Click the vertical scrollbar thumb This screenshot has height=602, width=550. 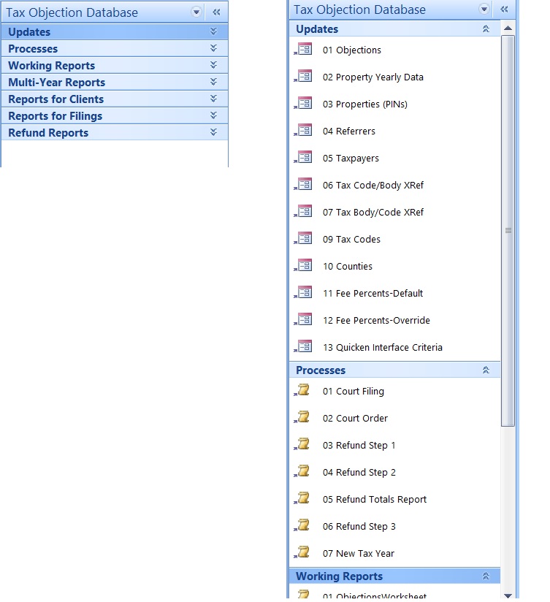508,231
